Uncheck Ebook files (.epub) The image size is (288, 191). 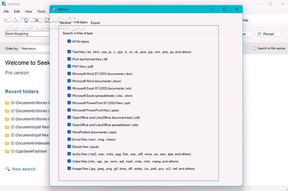[69, 147]
